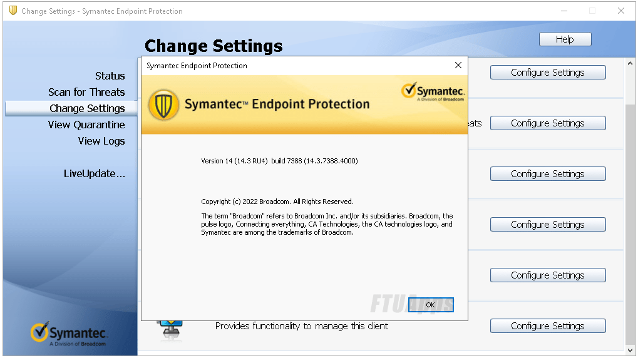
Task: Close the Symantec Endpoint Protection about dialog
Action: [458, 65]
